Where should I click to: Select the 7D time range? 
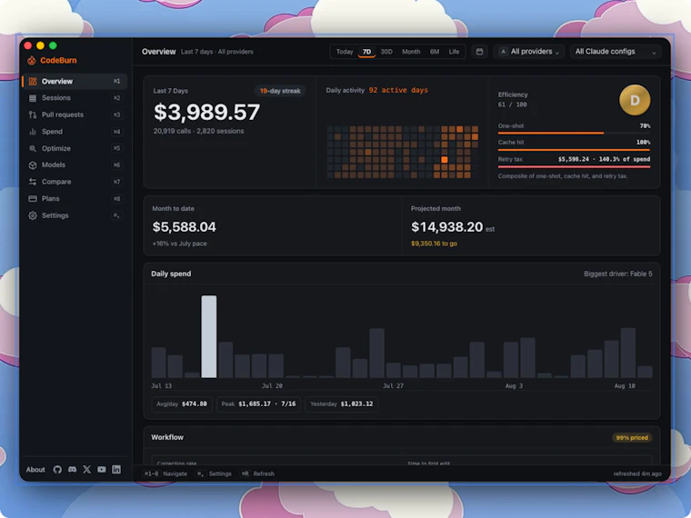click(366, 52)
